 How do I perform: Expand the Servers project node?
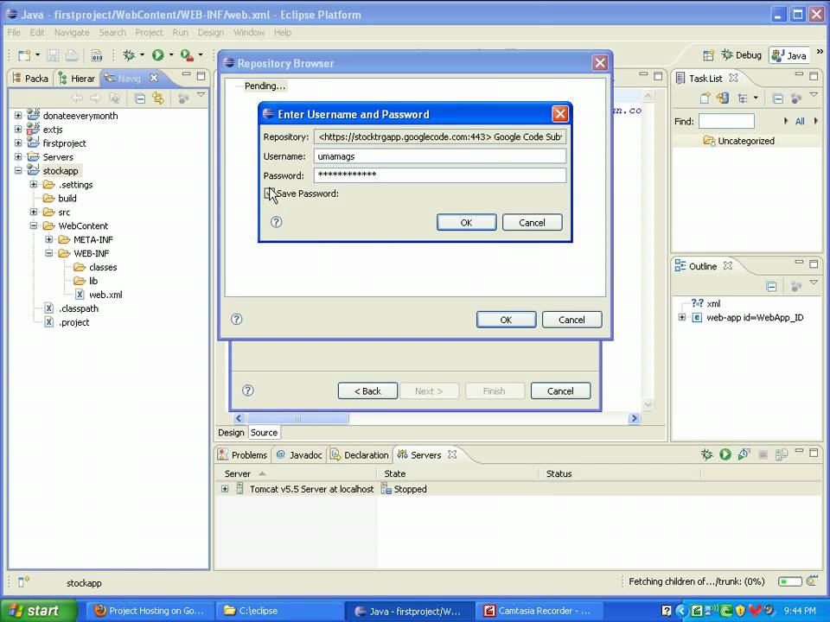pos(18,156)
